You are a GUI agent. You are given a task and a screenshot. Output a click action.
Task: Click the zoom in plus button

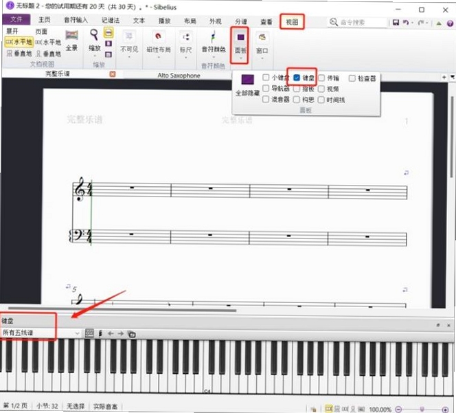pos(445,410)
